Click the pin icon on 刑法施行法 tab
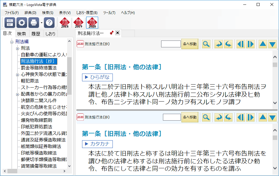 coord(112,33)
